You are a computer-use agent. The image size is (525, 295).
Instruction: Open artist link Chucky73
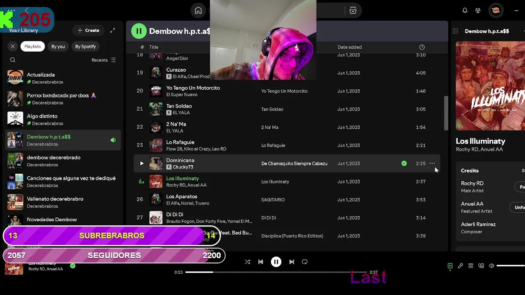pos(183,167)
